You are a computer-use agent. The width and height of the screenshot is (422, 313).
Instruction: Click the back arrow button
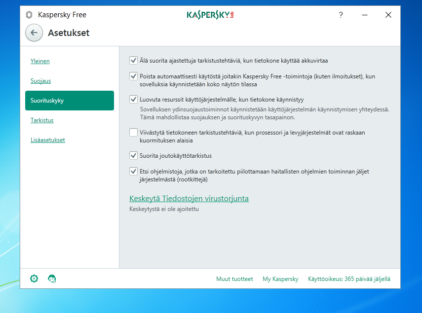[x=34, y=33]
